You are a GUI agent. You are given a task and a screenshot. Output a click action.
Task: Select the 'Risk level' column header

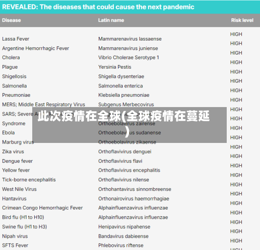(x=242, y=20)
